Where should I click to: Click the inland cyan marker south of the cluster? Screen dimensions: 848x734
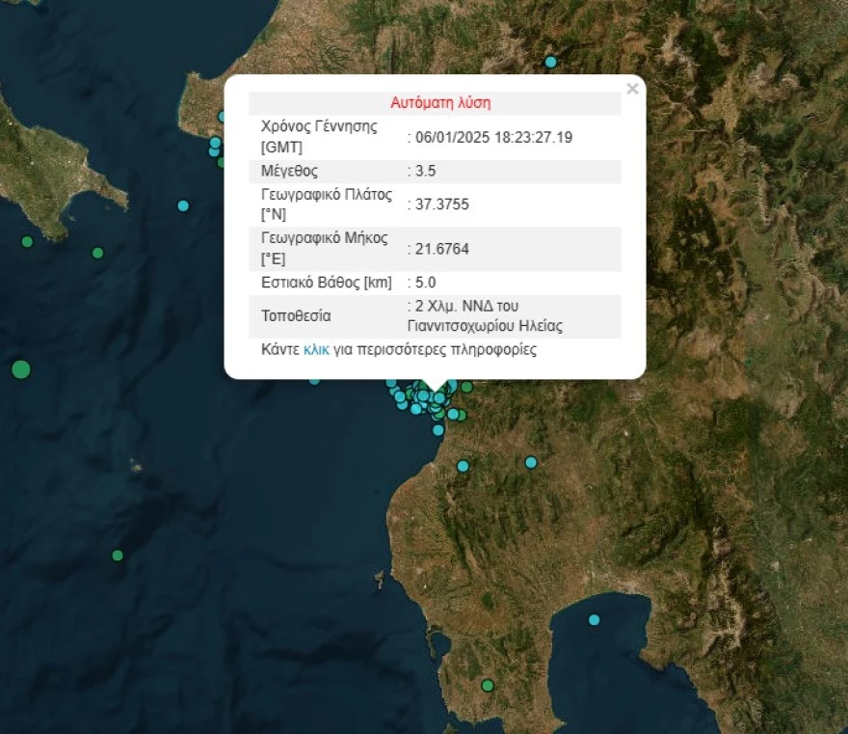coord(463,466)
